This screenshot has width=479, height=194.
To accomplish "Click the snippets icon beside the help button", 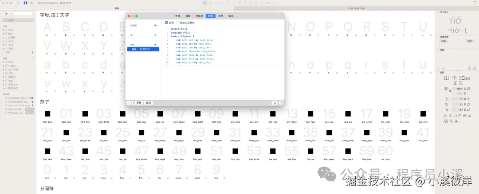I will pyautogui.click(x=275, y=103).
